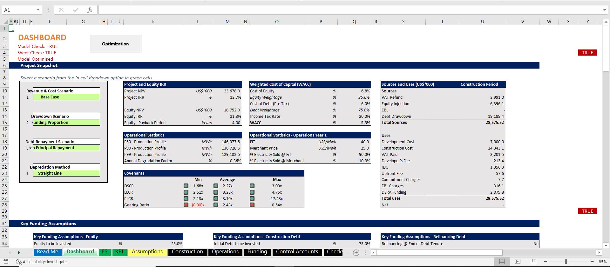The width and height of the screenshot is (610, 267).
Task: Click the macro recording icon in status bar
Action: point(6,262)
